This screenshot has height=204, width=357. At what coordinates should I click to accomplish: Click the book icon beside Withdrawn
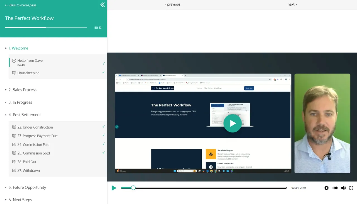[14, 170]
